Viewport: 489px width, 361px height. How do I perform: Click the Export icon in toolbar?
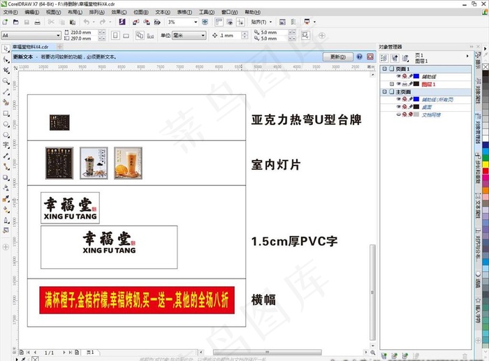pyautogui.click(x=146, y=22)
